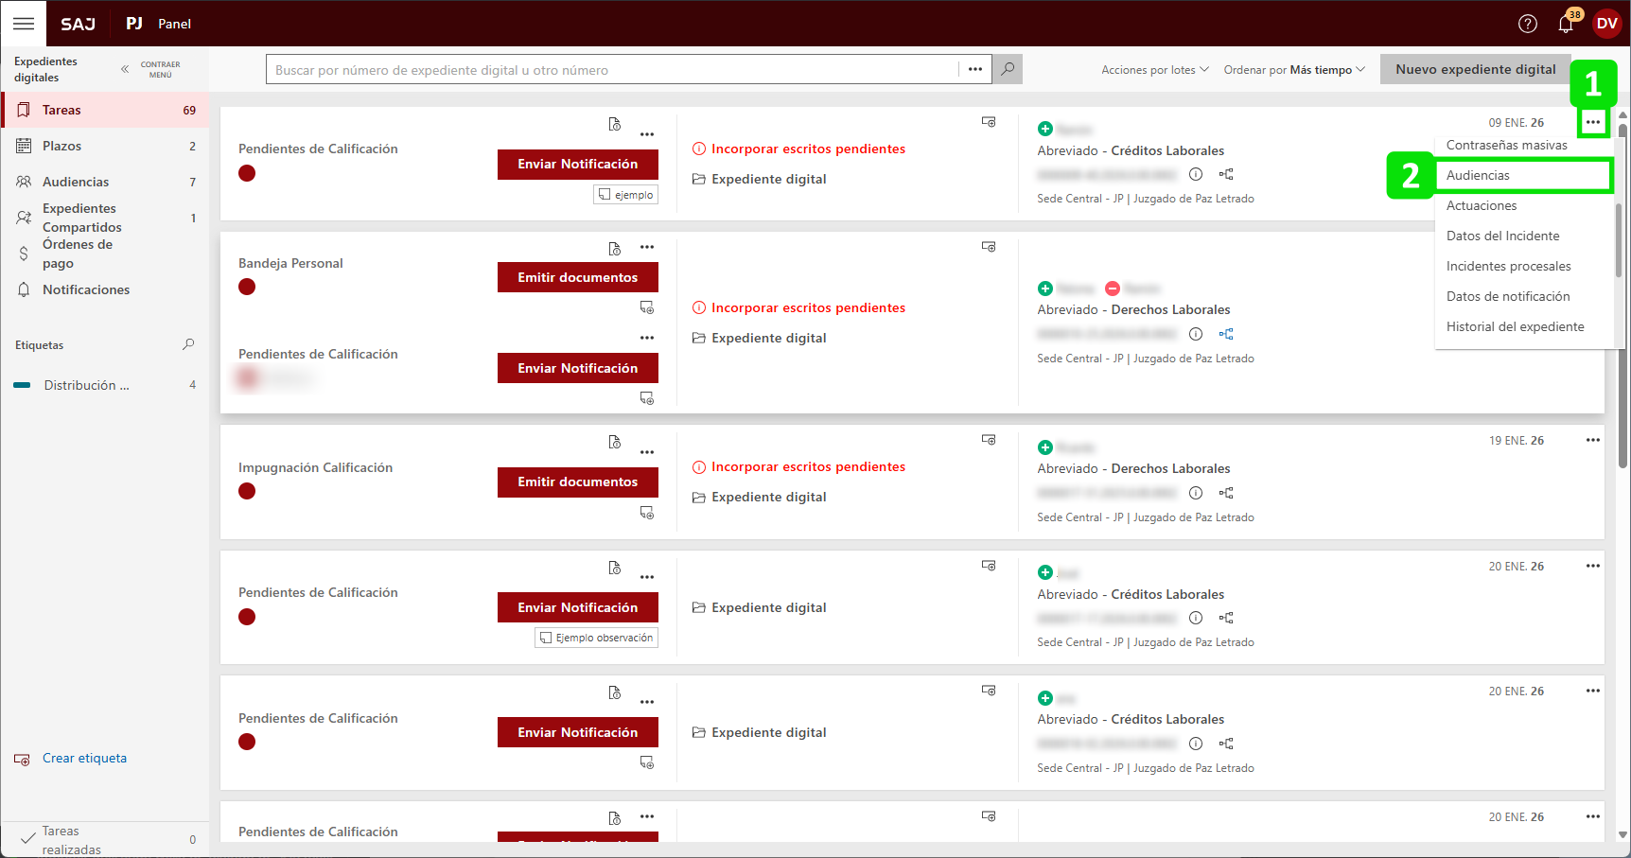
Task: Open the notifications bell with 38 badge
Action: point(1566,24)
